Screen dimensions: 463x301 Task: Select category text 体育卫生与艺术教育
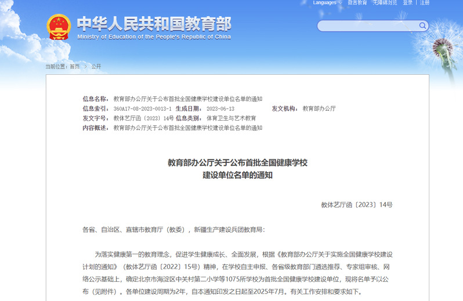click(231, 118)
